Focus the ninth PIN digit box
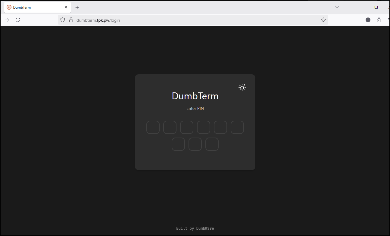The width and height of the screenshot is (390, 236). click(x=212, y=144)
